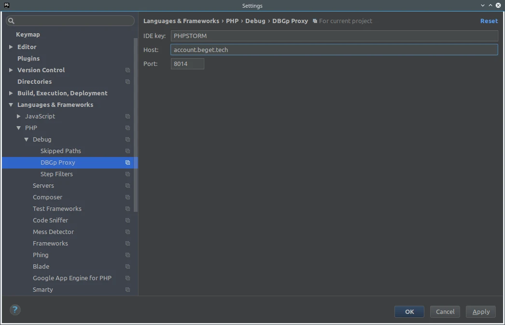The image size is (505, 325).
Task: Click the Reset link
Action: point(489,21)
